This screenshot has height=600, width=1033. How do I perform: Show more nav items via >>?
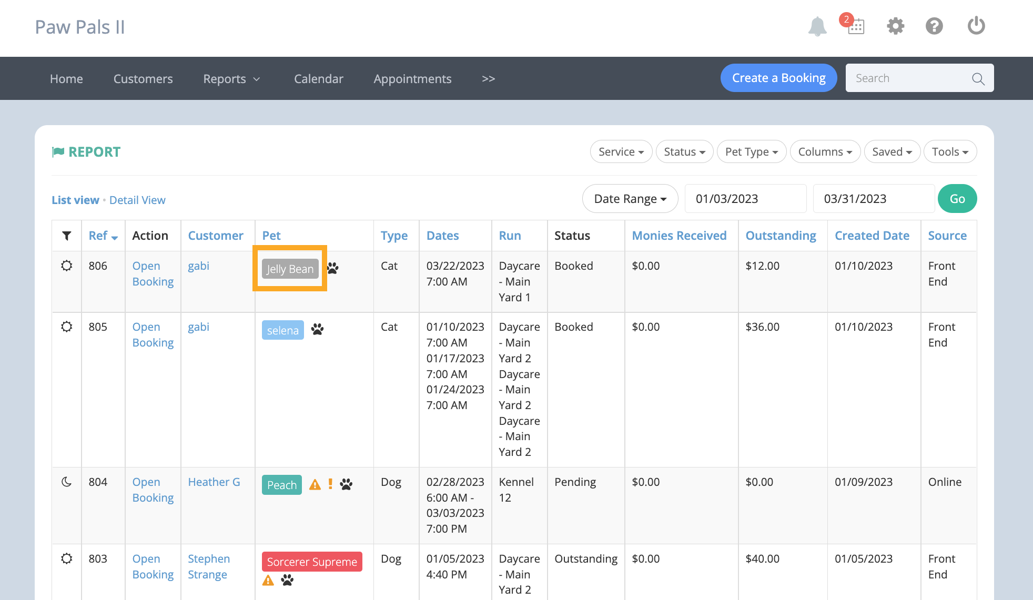click(489, 78)
